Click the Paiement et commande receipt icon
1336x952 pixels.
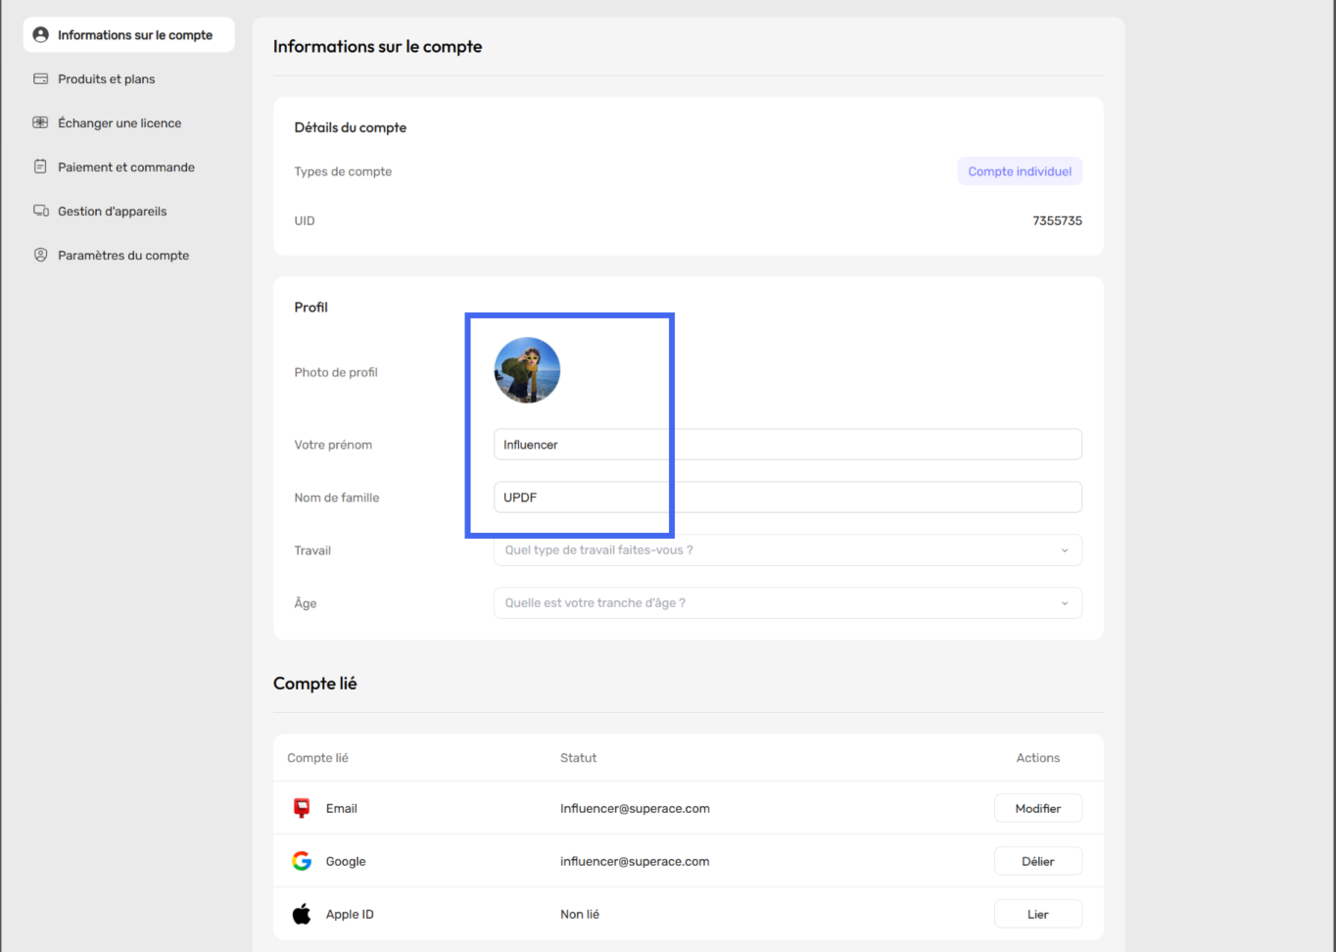tap(40, 167)
